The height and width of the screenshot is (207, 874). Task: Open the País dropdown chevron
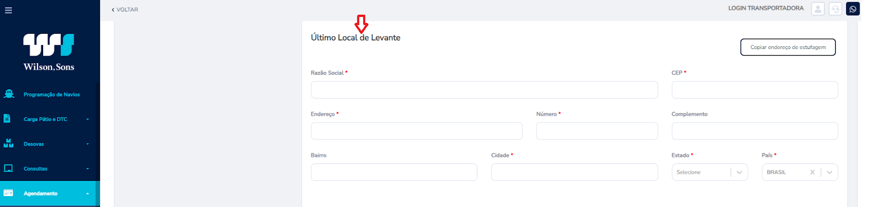pos(829,172)
